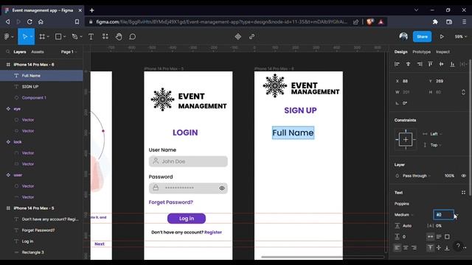
Task: Open horizontal constraint Left dropdown
Action: pos(436,134)
